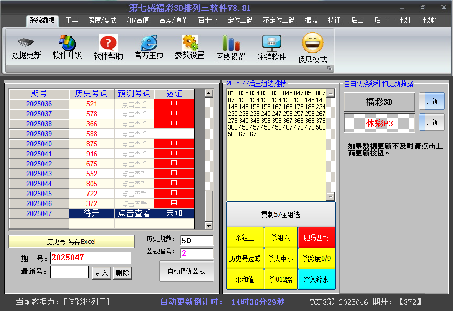This screenshot has height=311, width=453.
Task: Switch lottery to 福彩3D
Action: pyautogui.click(x=379, y=102)
